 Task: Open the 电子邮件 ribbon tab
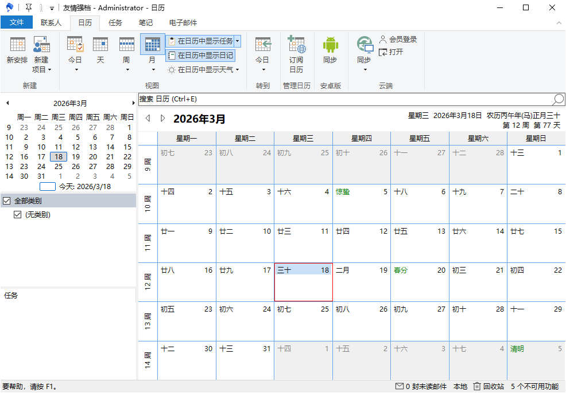(x=183, y=23)
